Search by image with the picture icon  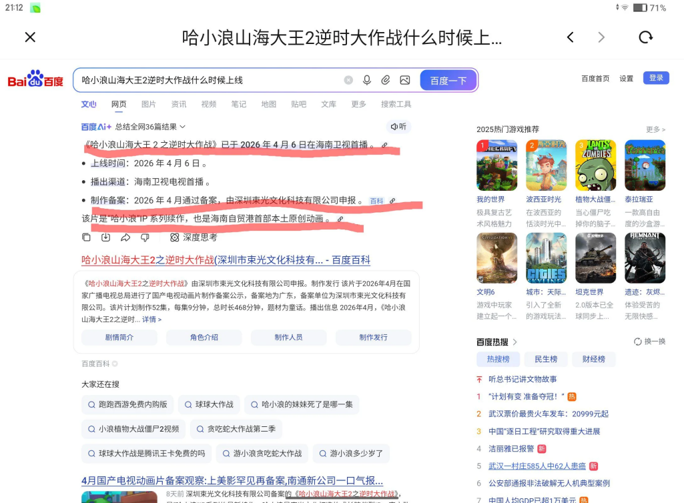tap(405, 80)
